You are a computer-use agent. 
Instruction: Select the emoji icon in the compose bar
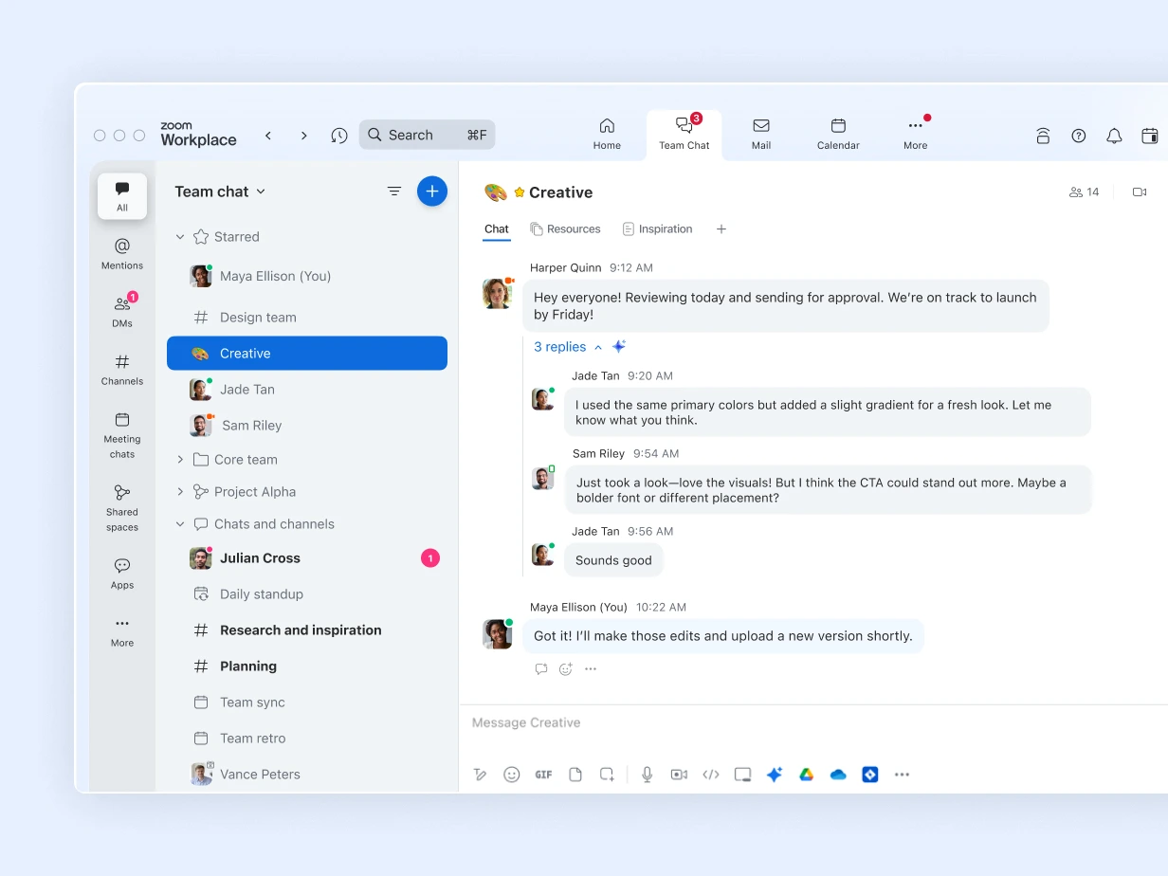click(x=512, y=775)
